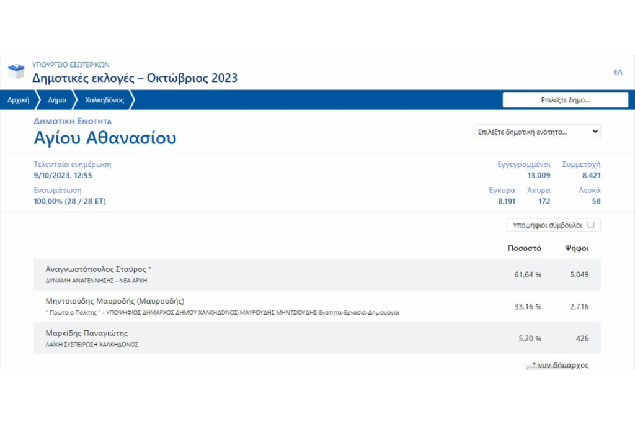Click the Ψήφοι column header
635x424 pixels.
576,248
